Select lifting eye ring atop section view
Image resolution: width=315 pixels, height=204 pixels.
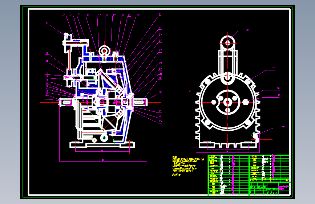pyautogui.click(x=105, y=51)
